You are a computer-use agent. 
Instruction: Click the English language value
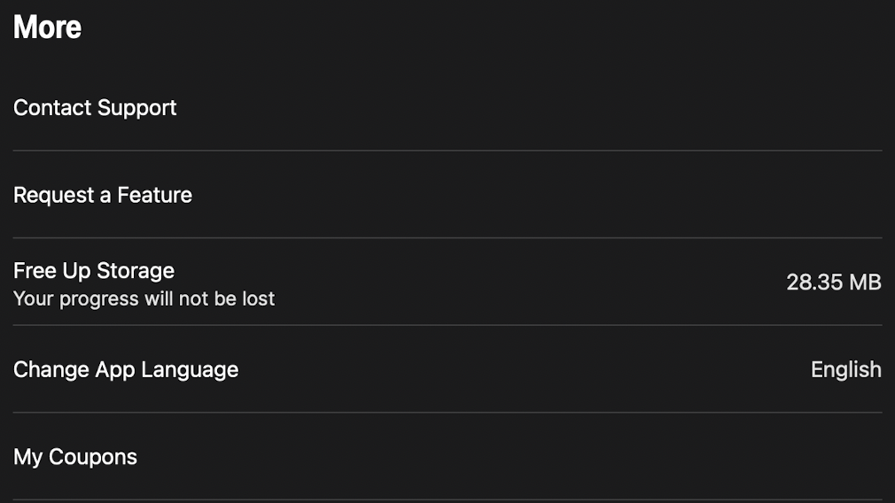[845, 369]
